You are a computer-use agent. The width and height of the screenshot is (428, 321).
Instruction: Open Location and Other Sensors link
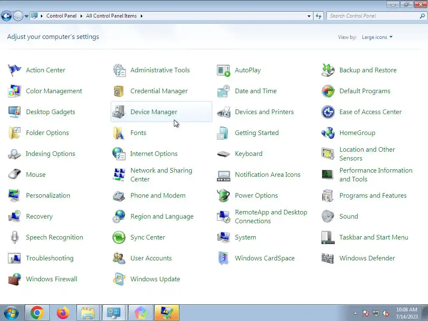point(367,154)
